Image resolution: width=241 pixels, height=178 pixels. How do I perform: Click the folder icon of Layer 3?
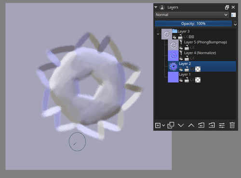(174, 31)
